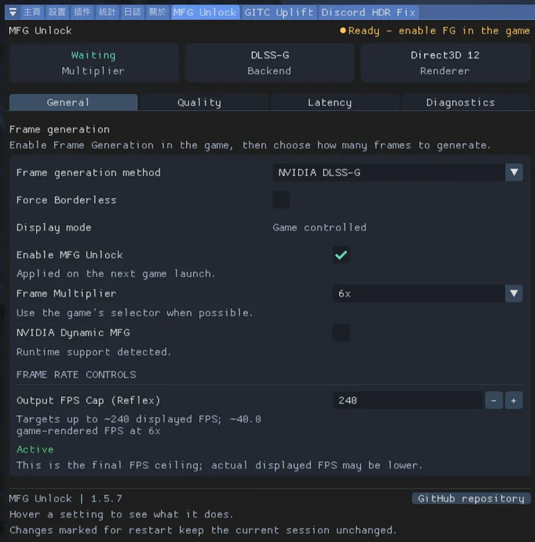The height and width of the screenshot is (542, 535).
Task: Uncheck the Enable MFG Unlock checkbox
Action: coord(341,255)
